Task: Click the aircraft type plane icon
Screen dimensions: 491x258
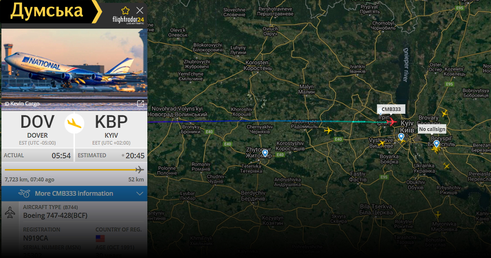Action: (10, 213)
